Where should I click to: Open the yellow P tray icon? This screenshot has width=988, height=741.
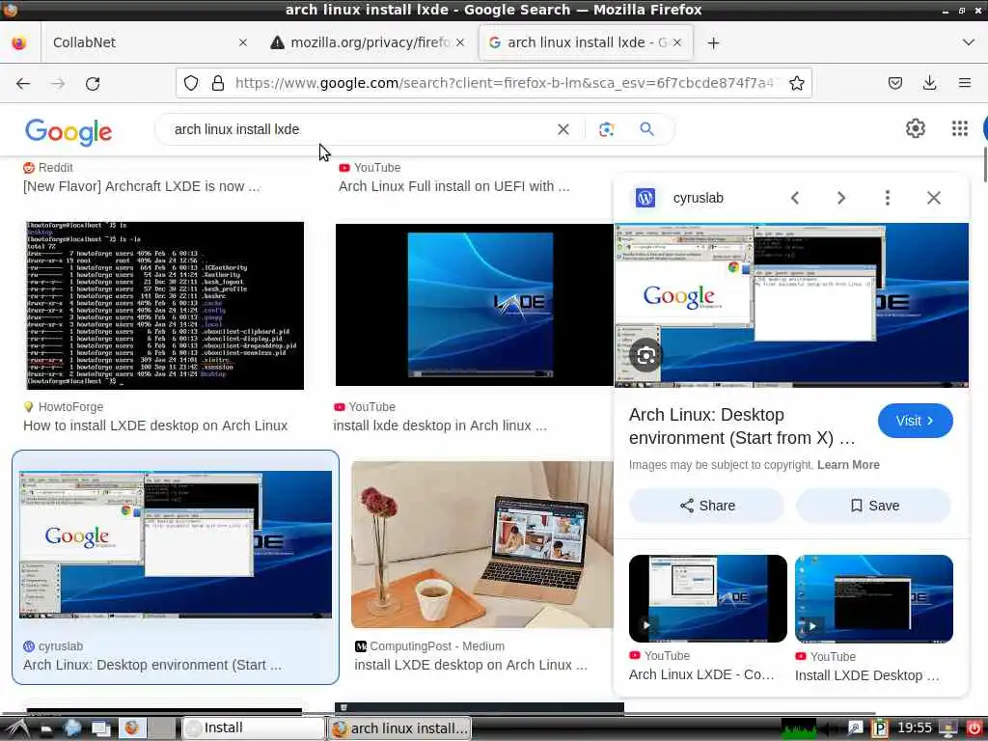point(880,728)
